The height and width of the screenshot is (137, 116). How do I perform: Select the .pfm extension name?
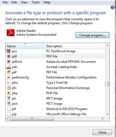pos(14,83)
